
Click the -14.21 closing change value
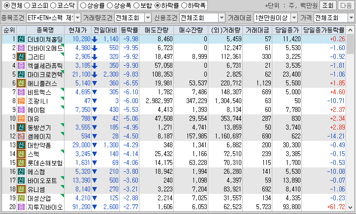(x=336, y=136)
